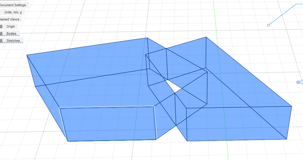The image size is (303, 160).
Task: Open the Units: mm, g setting
Action: click(x=13, y=12)
